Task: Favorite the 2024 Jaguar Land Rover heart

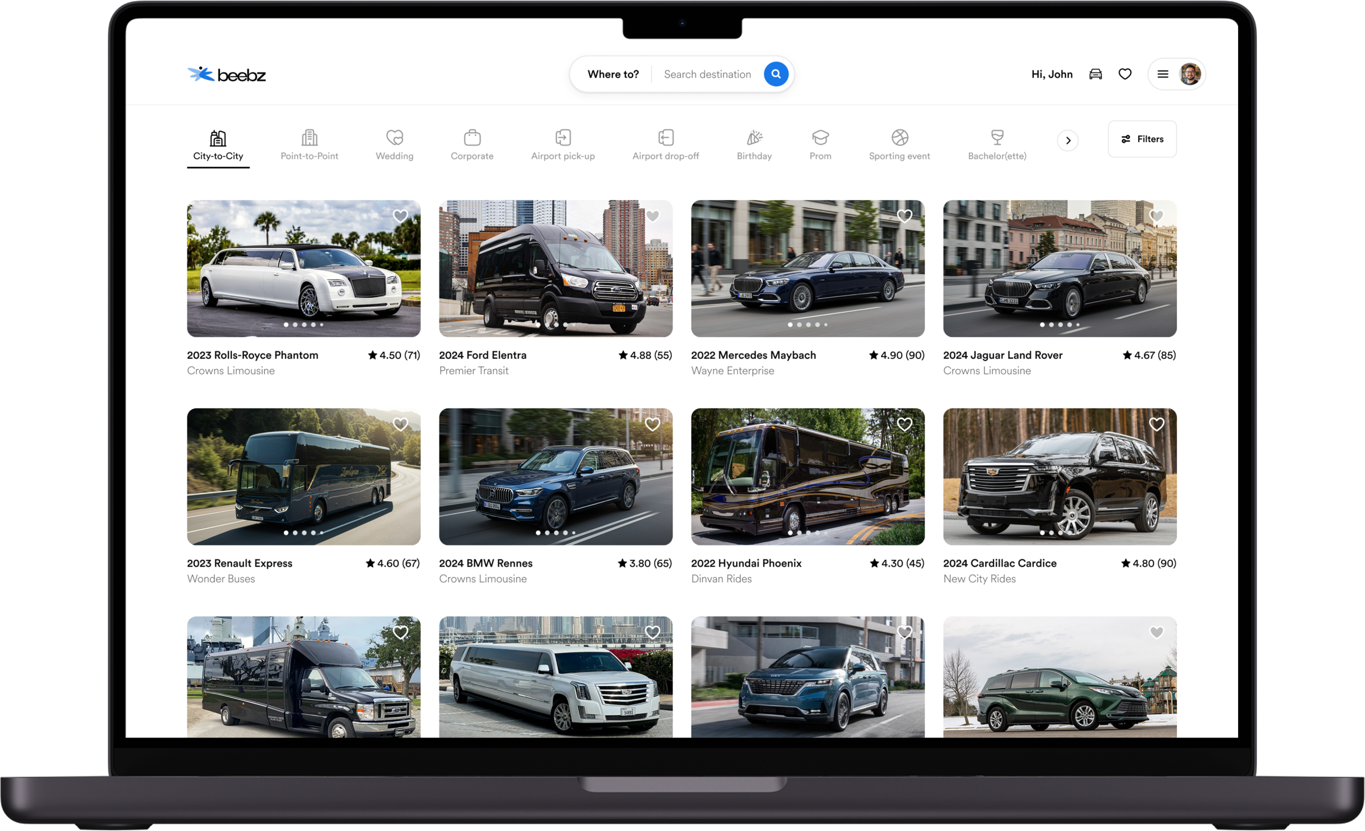Action: click(x=1157, y=216)
